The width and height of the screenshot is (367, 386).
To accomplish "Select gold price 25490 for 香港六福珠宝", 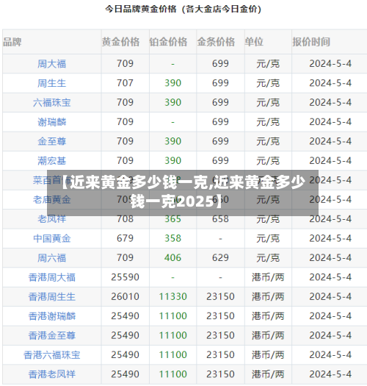I will click(x=125, y=354).
